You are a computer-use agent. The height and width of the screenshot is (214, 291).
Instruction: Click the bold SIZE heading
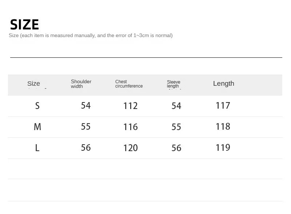(x=24, y=25)
